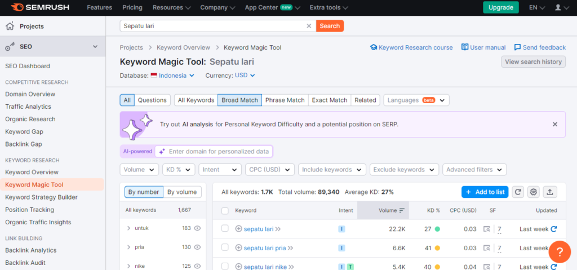Image resolution: width=577 pixels, height=270 pixels.
Task: Check the sepatu lari row checkbox
Action: pos(225,229)
